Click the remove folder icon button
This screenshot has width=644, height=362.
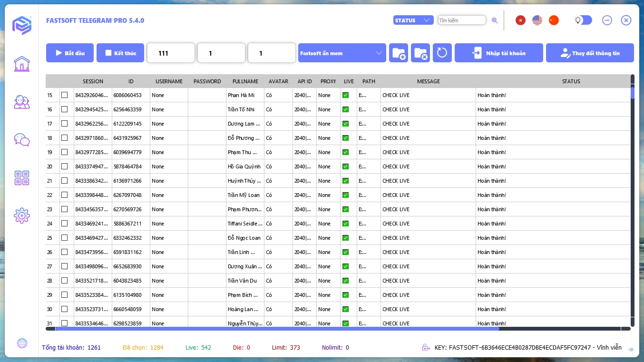click(x=420, y=53)
